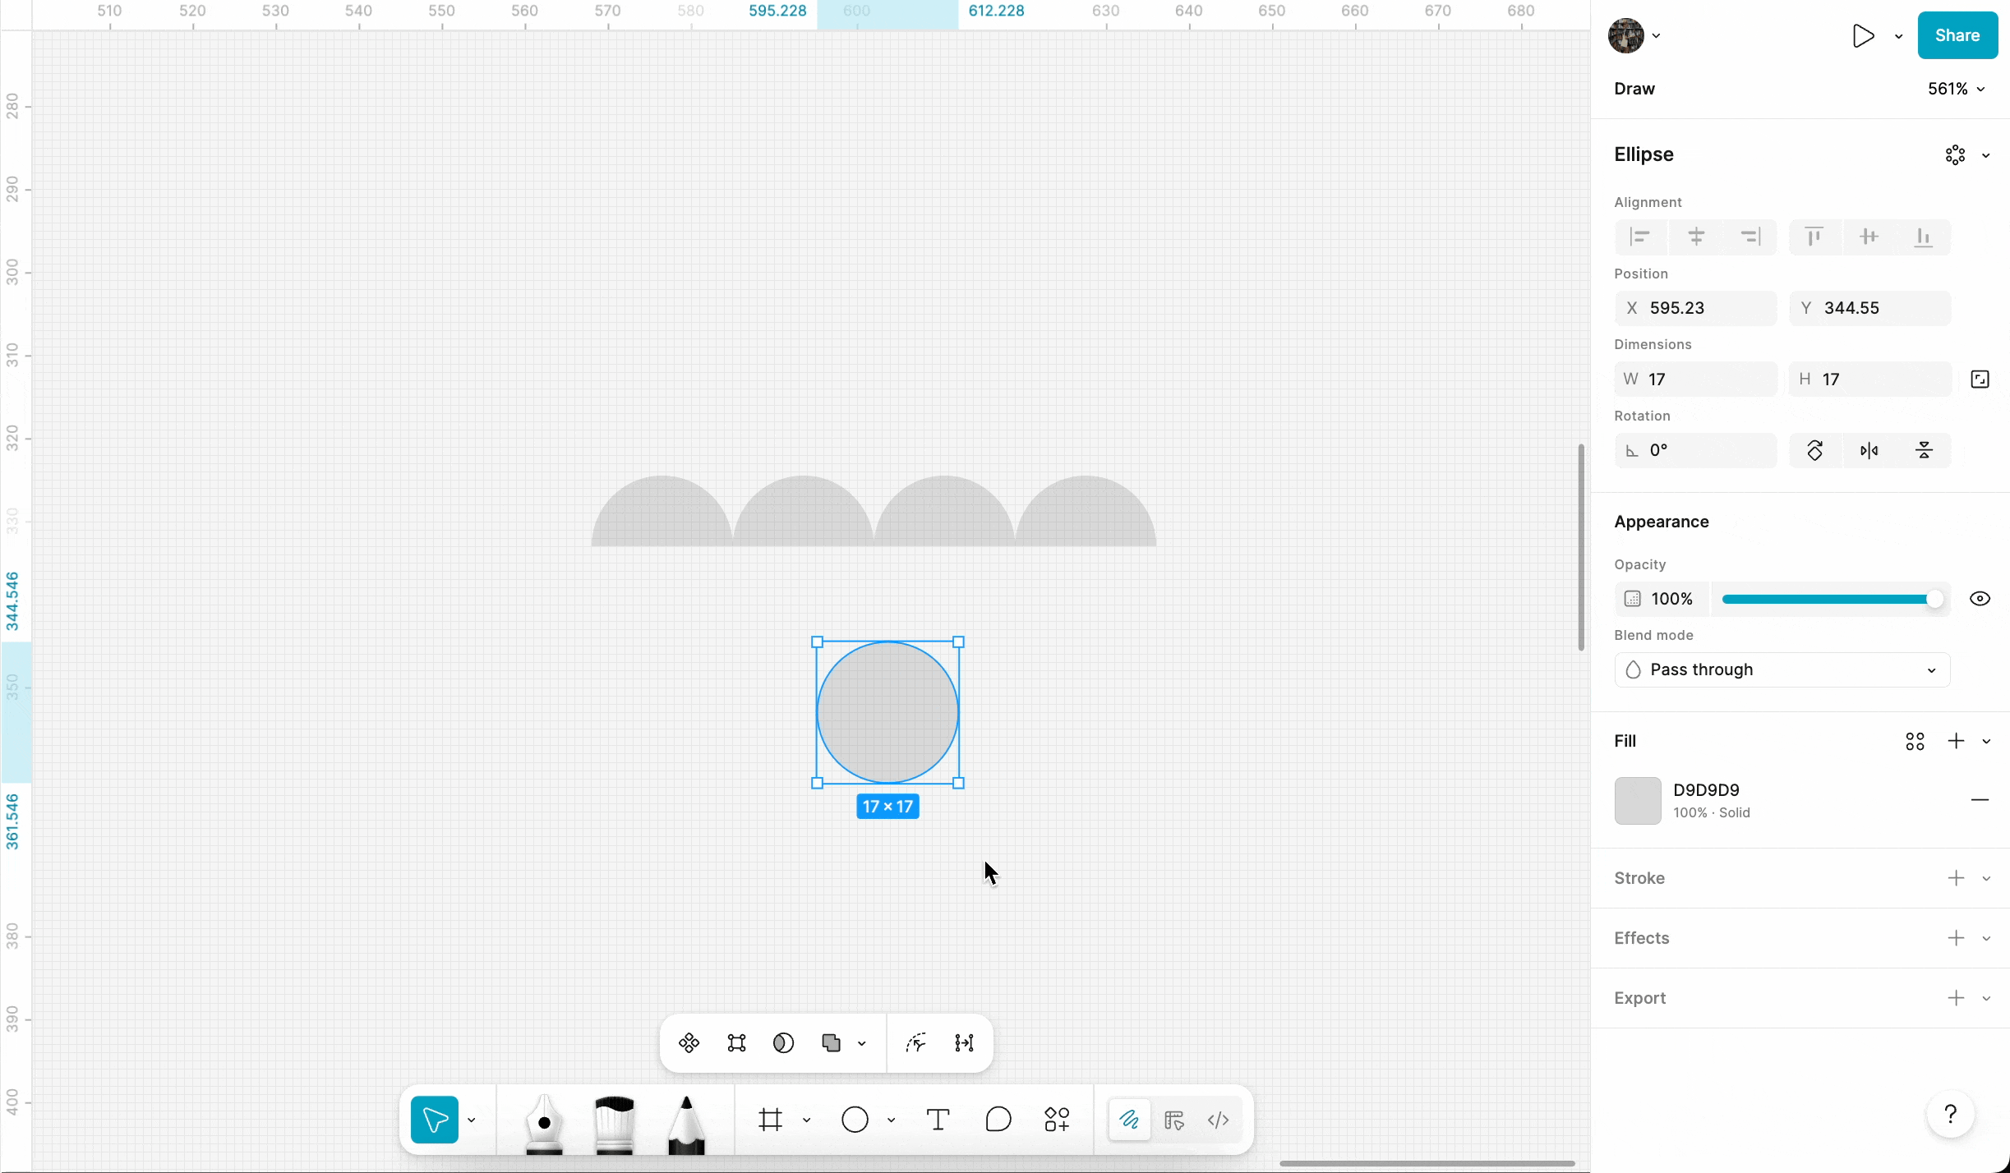Click the Flip vertical icon
The width and height of the screenshot is (2010, 1173).
pos(1924,450)
